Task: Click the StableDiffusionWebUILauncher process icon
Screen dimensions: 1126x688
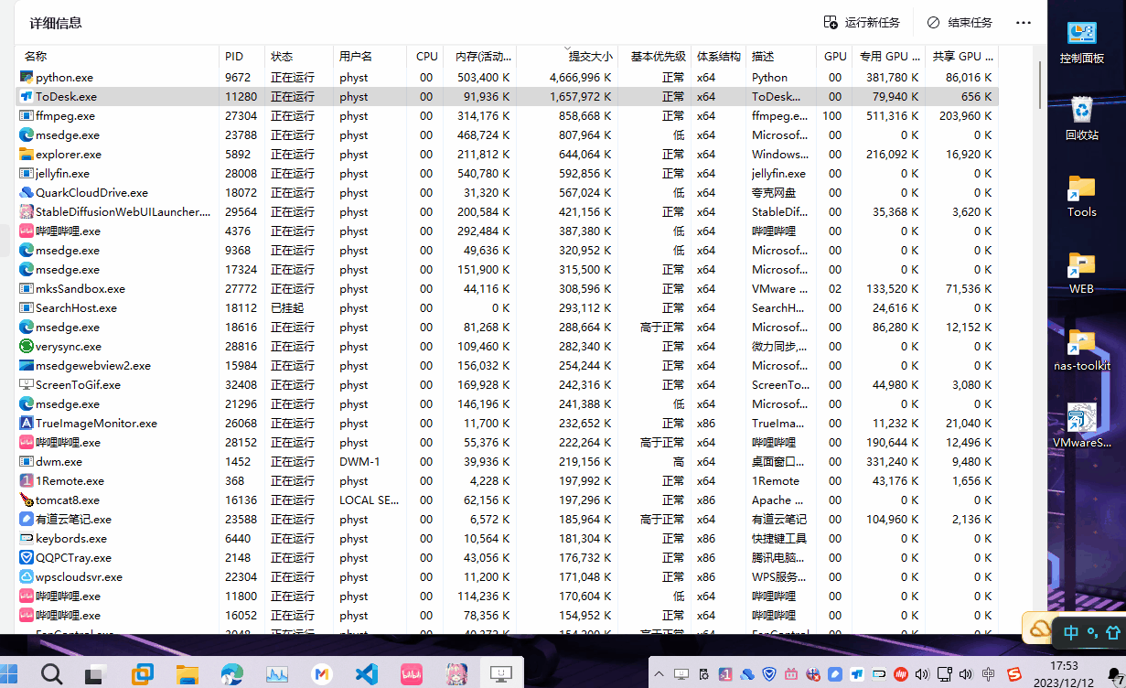Action: point(27,212)
